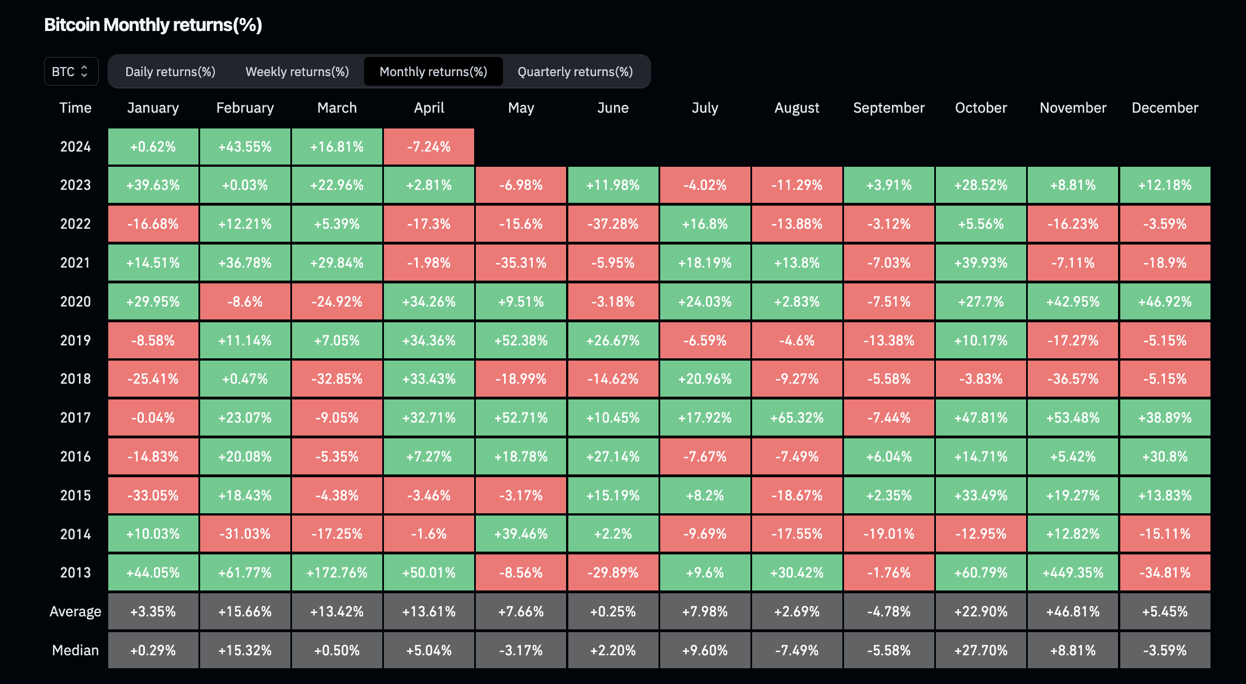Click the Average November cell +46.81%
This screenshot has width=1246, height=684.
tap(1073, 611)
